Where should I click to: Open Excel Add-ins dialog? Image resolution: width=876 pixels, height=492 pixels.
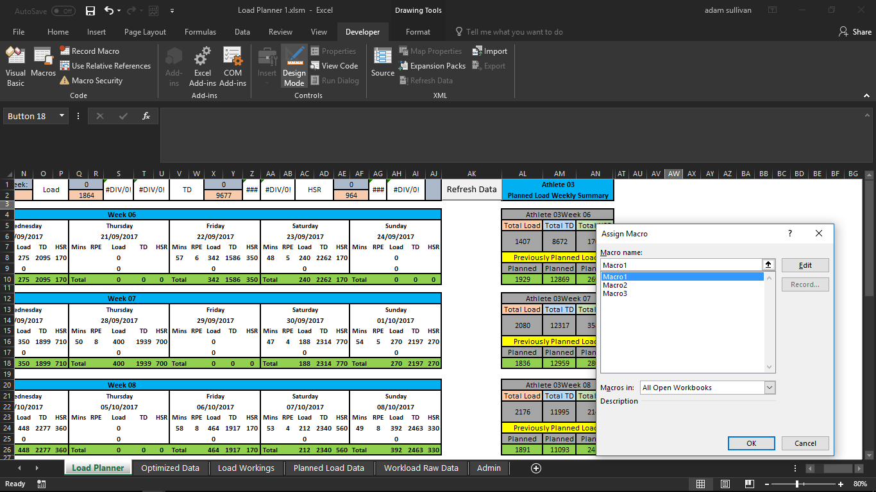[203, 67]
